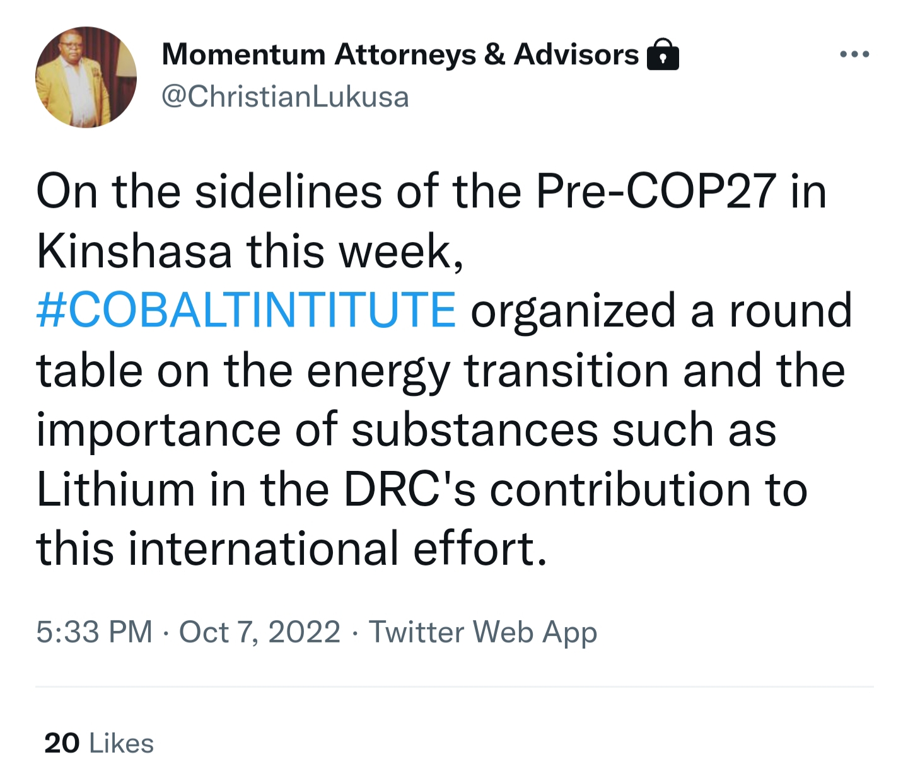Open the profile avatar photo
Viewport: 908px width, 776px height.
tap(86, 77)
